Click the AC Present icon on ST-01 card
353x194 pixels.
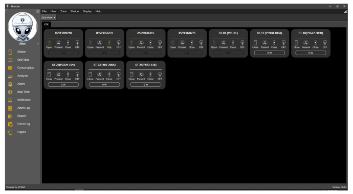(224, 43)
